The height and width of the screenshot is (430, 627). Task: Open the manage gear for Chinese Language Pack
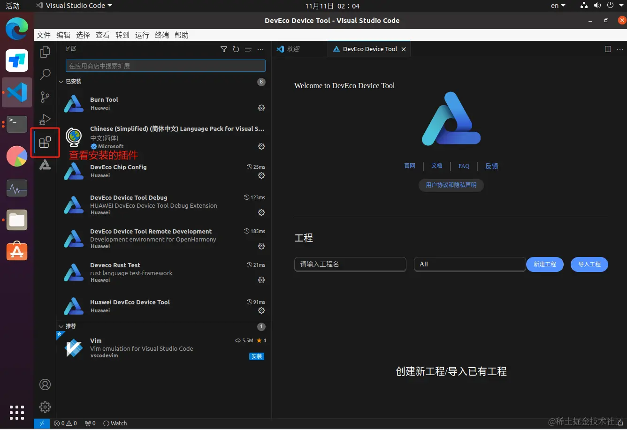point(261,146)
